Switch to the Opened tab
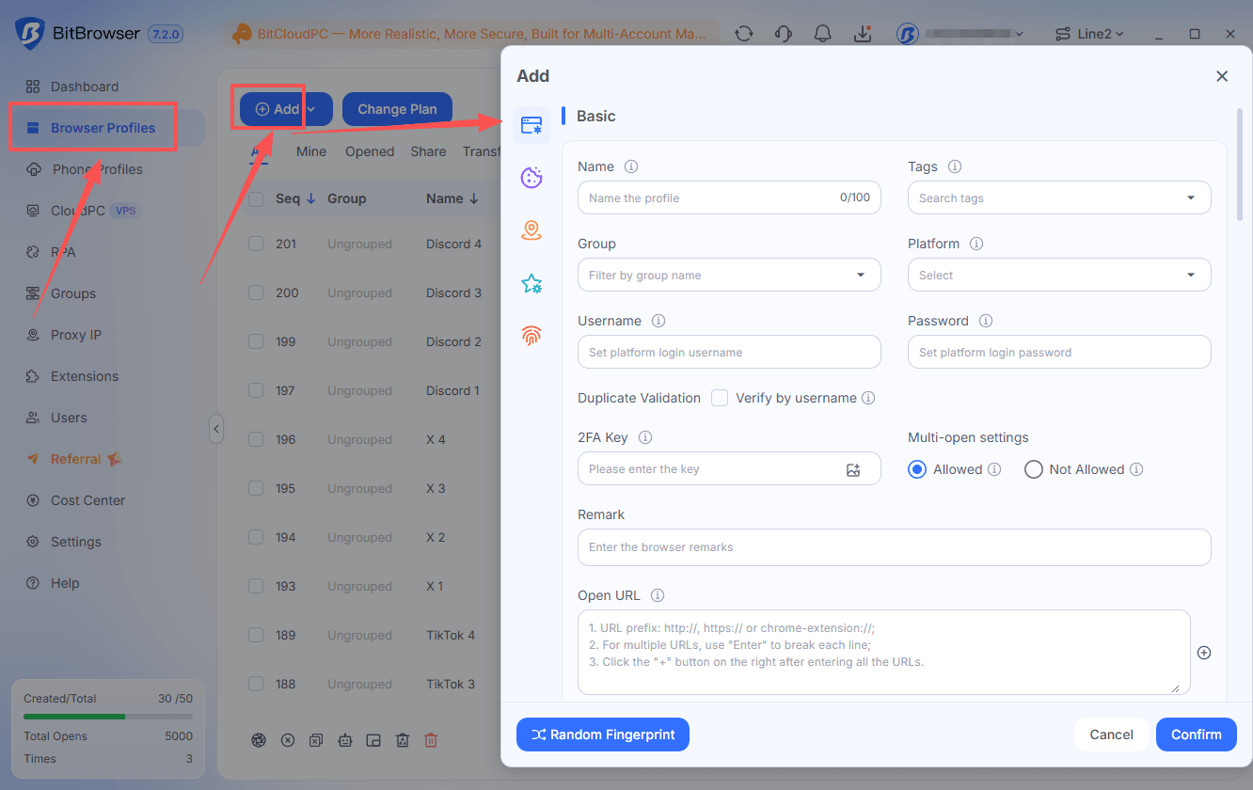This screenshot has width=1253, height=790. [x=370, y=151]
